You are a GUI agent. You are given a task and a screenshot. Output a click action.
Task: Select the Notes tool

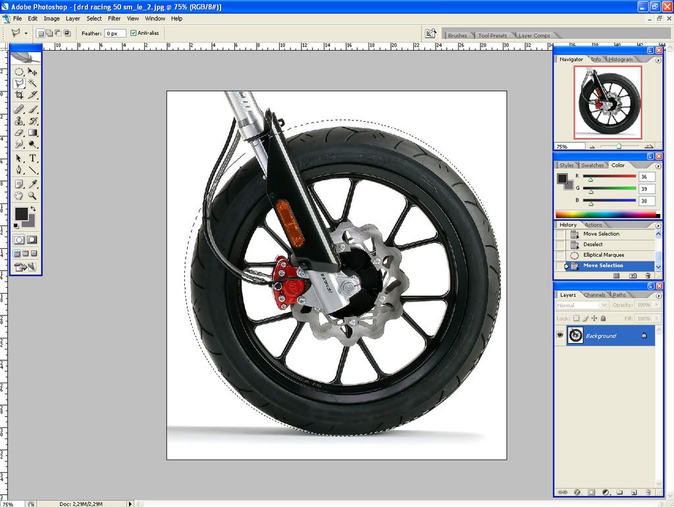click(19, 184)
